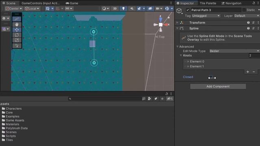Click the snap increment icon
260x146 pixels.
point(58,9)
